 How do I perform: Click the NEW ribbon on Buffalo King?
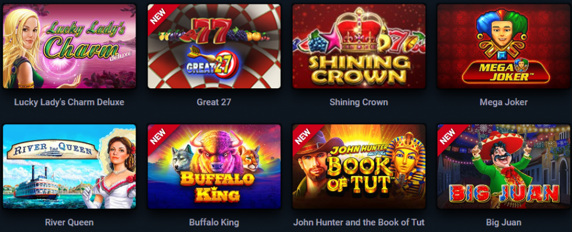tap(158, 135)
